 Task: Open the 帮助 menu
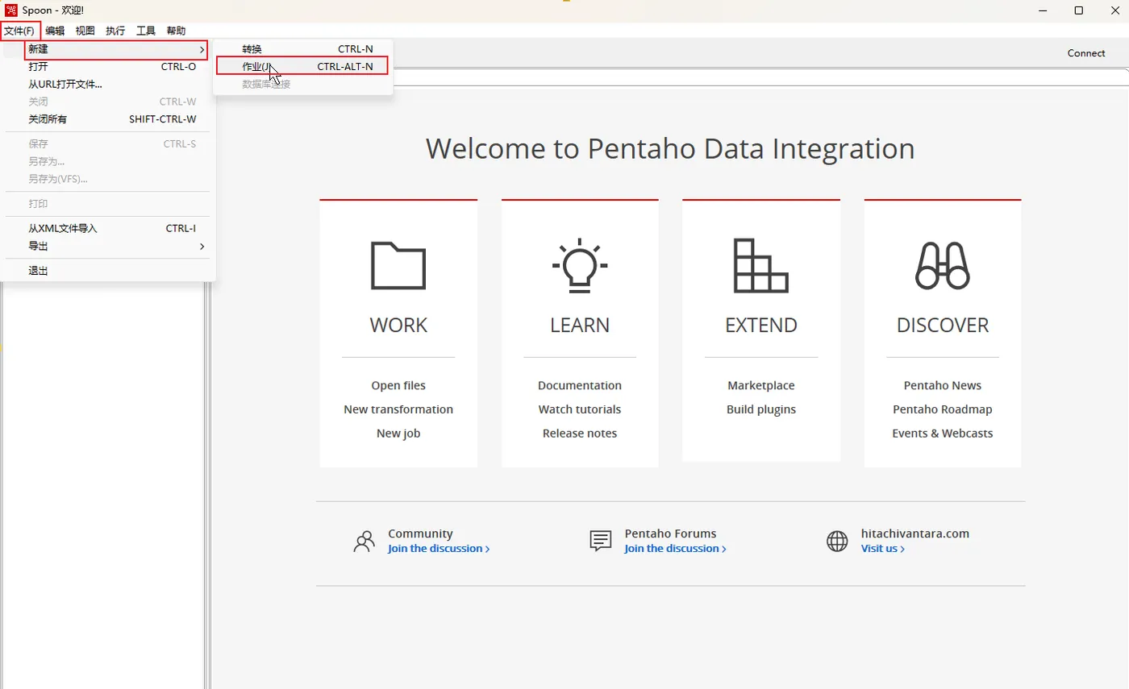pos(176,31)
